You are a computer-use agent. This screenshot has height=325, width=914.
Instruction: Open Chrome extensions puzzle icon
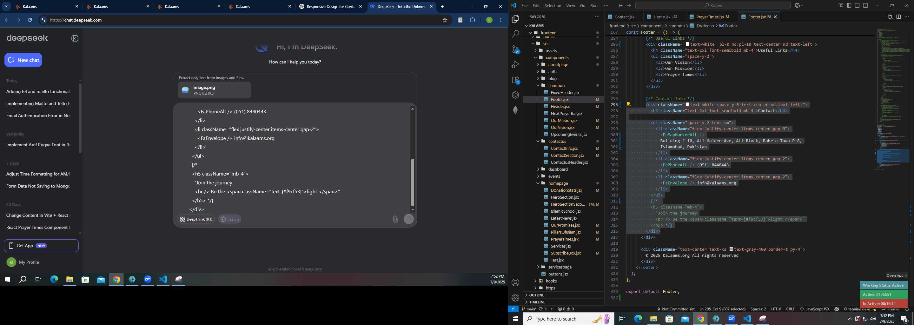pyautogui.click(x=472, y=20)
